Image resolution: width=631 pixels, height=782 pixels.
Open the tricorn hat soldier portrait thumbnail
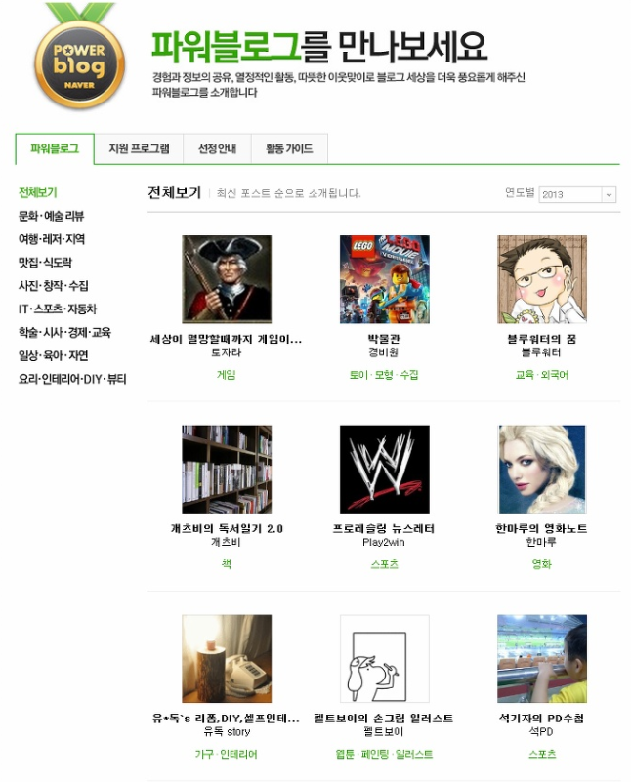tap(227, 279)
